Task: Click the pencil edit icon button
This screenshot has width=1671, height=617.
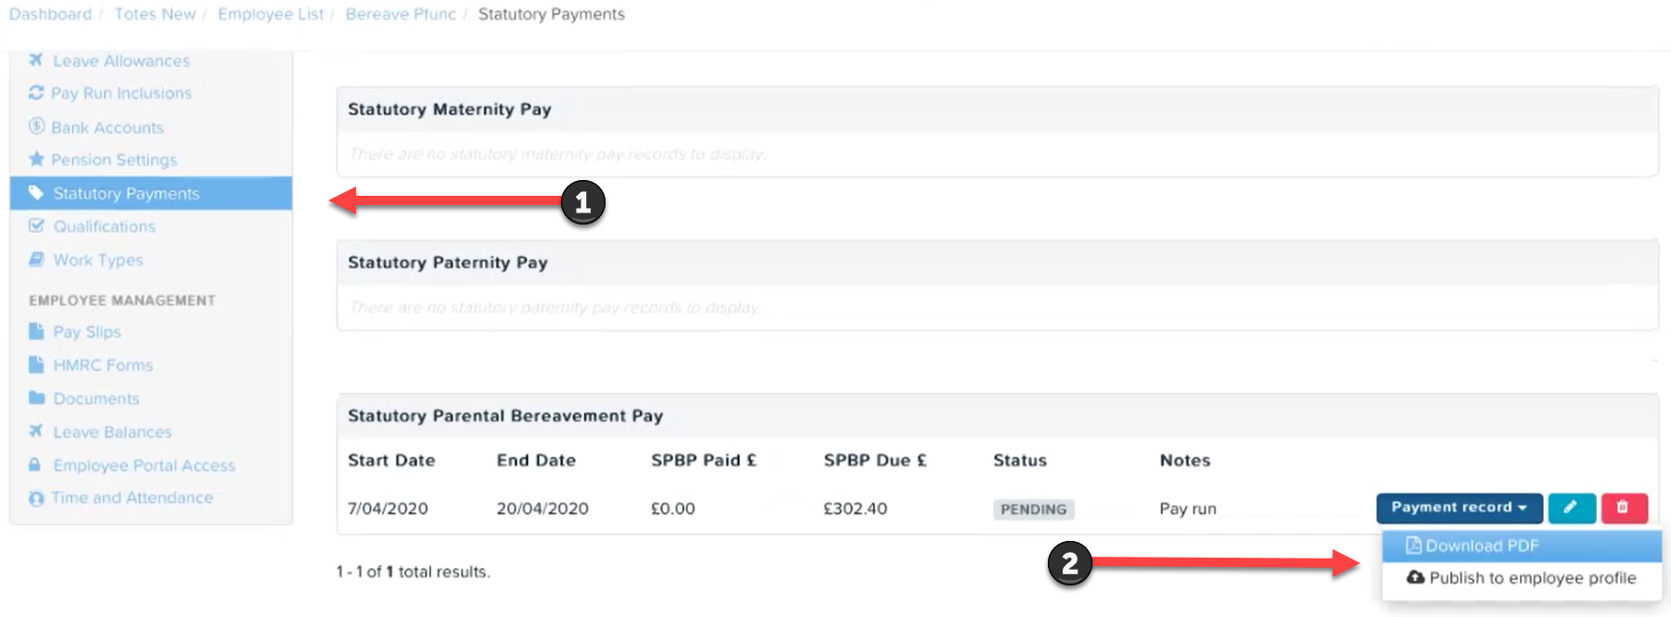Action: [1571, 508]
